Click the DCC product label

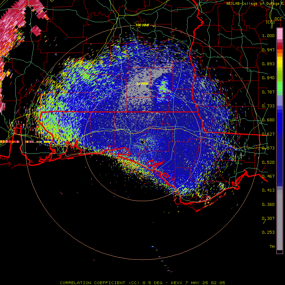pos(278,19)
